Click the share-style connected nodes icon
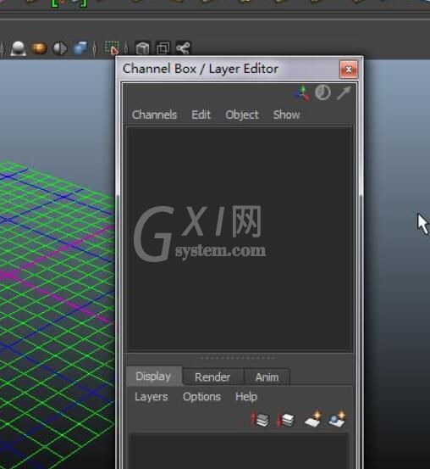 click(183, 48)
